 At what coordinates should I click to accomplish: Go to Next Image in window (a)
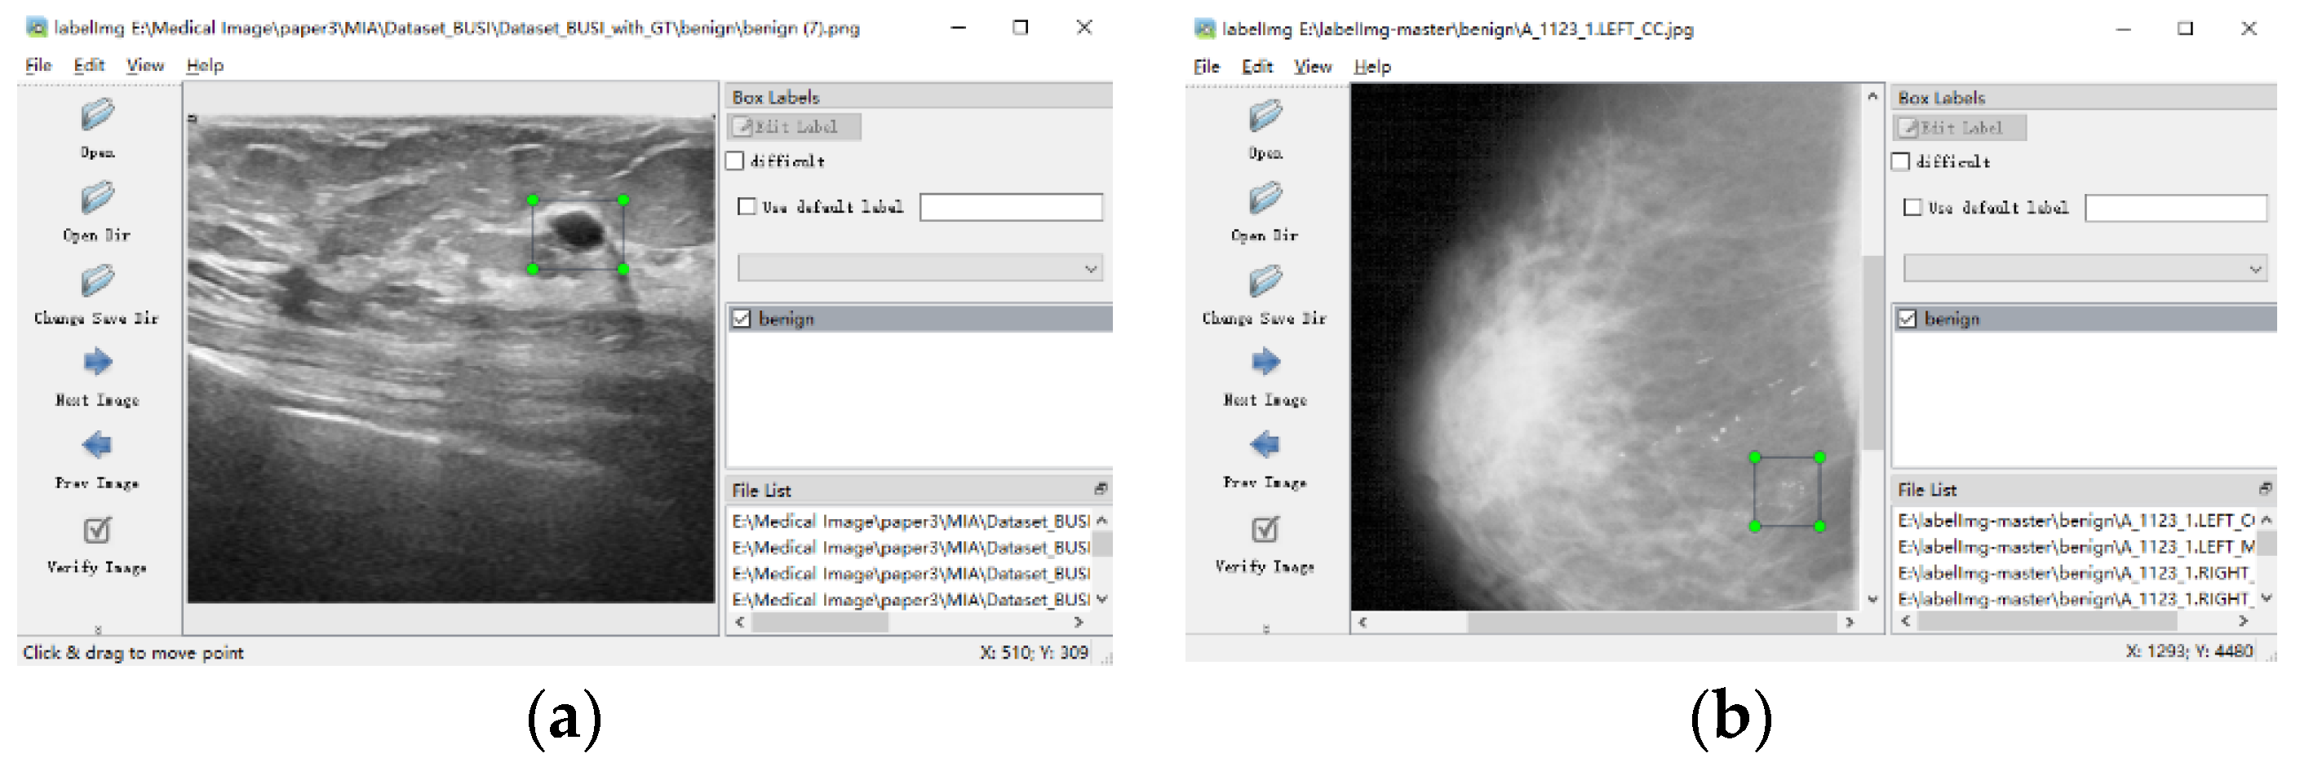[x=97, y=361]
